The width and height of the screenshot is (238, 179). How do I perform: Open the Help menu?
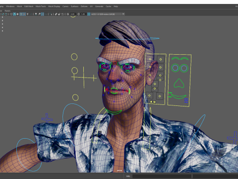click(116, 6)
